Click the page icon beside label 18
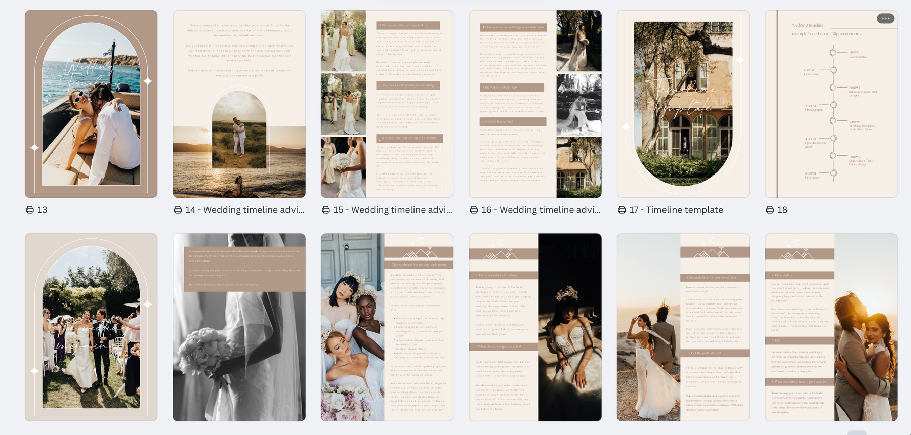911x435 pixels. point(770,210)
